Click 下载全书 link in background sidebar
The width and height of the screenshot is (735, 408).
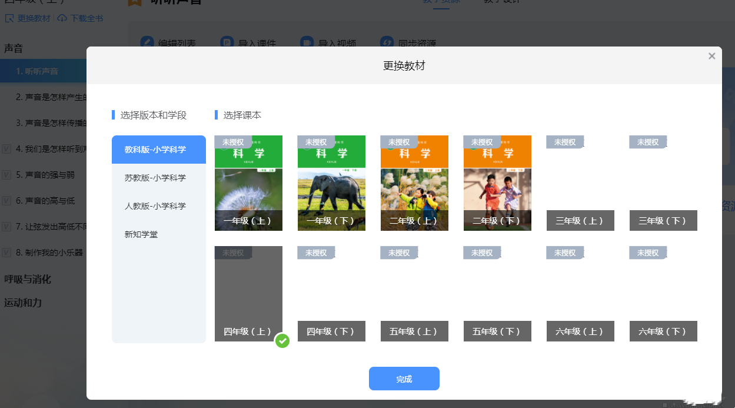tap(87, 18)
